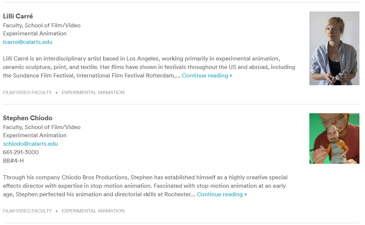Open the photo beside Lilli Carré's entry
The height and width of the screenshot is (225, 365).
coord(334,48)
